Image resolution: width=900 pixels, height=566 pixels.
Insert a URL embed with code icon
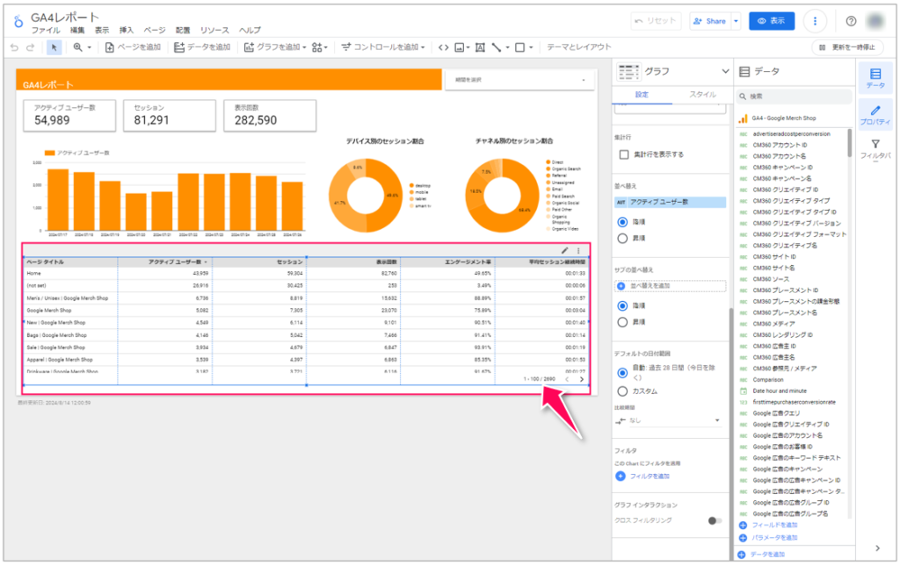click(443, 47)
